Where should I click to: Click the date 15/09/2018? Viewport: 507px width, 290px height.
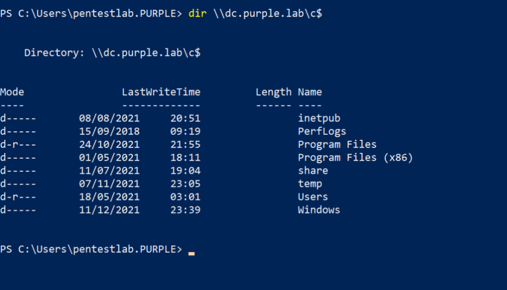[x=109, y=131]
